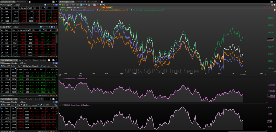Click the blue plus icon in Sector ETFs panel

point(41,27)
